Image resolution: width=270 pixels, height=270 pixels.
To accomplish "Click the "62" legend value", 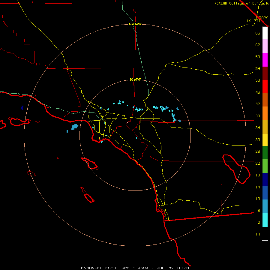I will click(x=258, y=45).
